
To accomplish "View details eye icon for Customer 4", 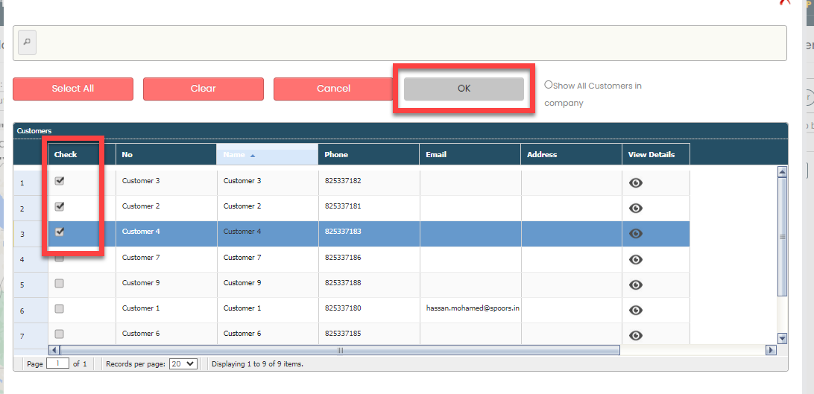I will click(x=636, y=234).
